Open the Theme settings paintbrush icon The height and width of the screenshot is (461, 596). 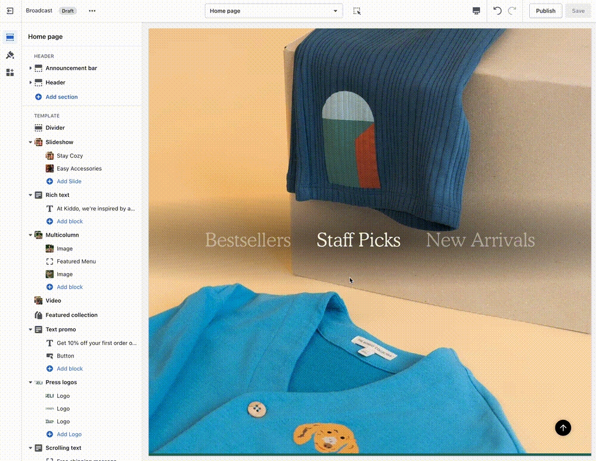click(10, 55)
